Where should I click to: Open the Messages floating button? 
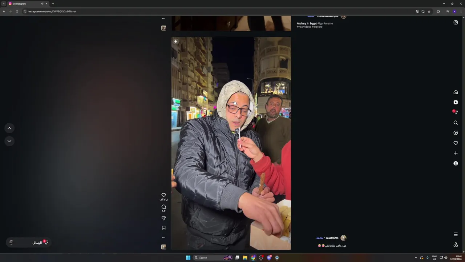point(28,242)
